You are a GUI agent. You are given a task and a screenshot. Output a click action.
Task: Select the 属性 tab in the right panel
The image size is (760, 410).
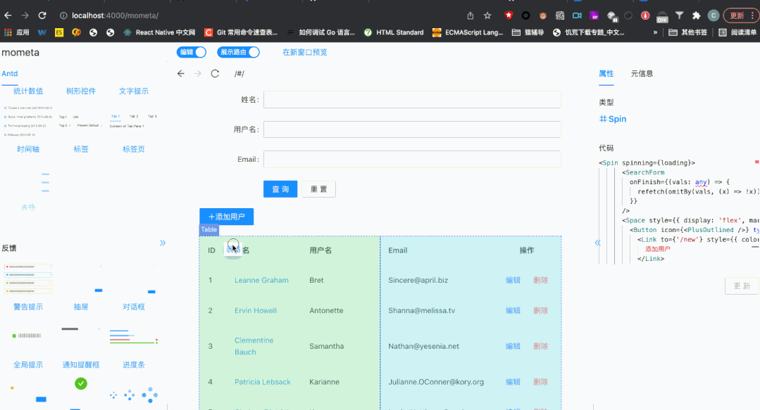point(606,73)
